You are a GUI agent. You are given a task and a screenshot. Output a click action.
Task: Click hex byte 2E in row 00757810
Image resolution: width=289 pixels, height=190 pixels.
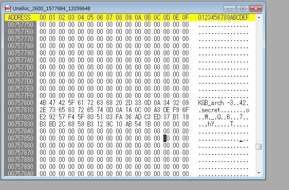pyautogui.click(x=43, y=110)
